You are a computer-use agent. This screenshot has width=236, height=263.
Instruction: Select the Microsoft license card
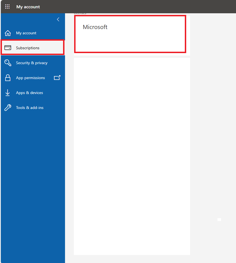click(130, 34)
